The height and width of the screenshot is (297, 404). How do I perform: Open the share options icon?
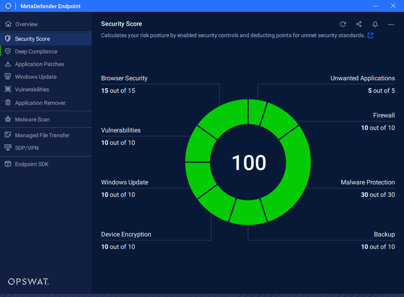point(359,24)
